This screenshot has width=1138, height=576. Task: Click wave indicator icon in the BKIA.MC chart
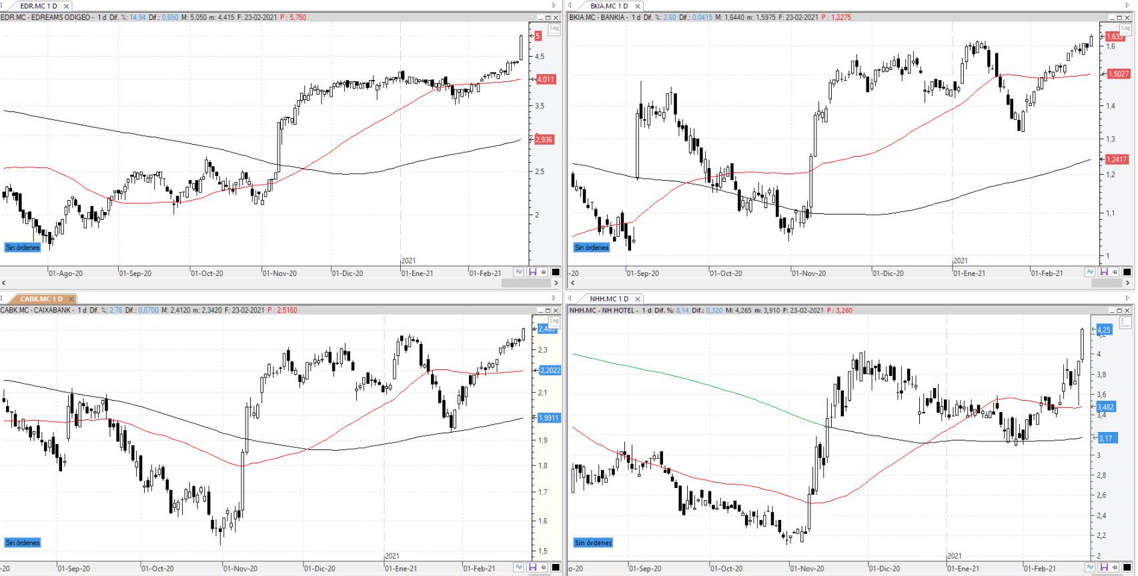point(1089,272)
